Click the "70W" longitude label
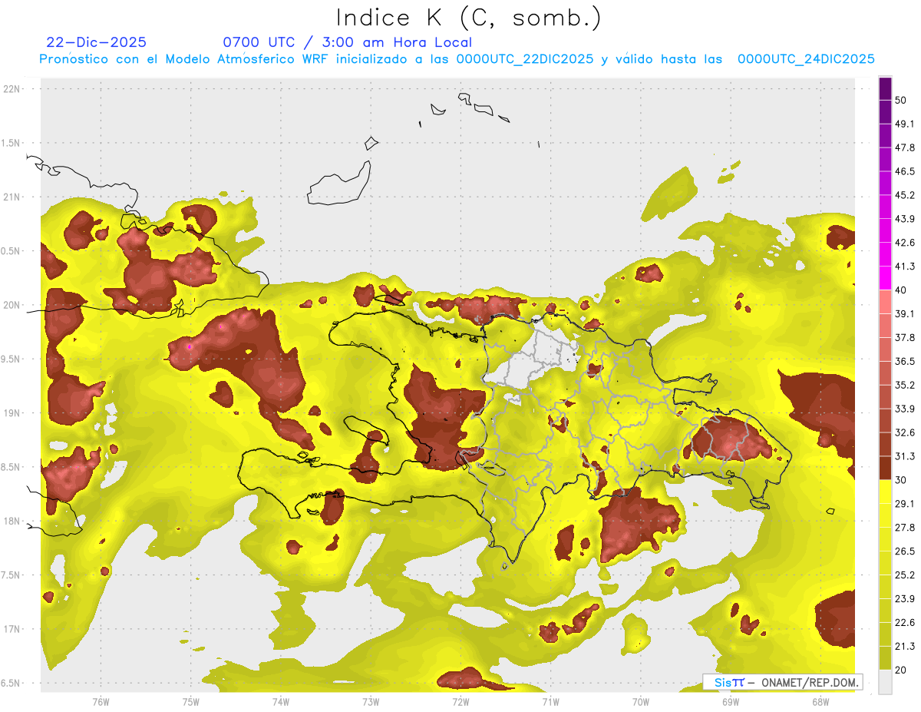 click(x=640, y=702)
